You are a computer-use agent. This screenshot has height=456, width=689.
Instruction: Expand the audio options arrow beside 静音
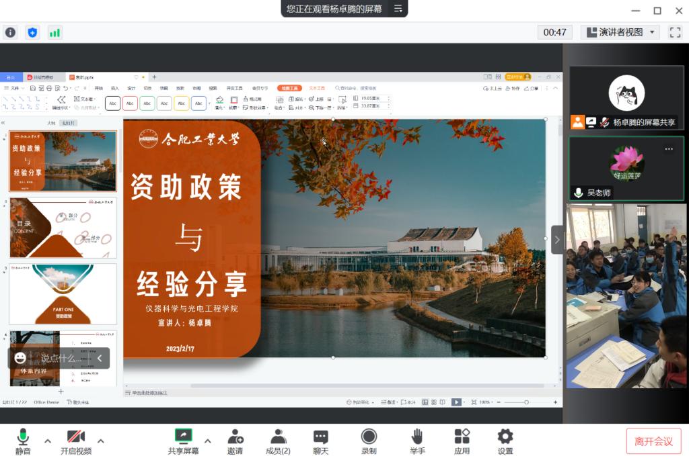click(x=48, y=441)
